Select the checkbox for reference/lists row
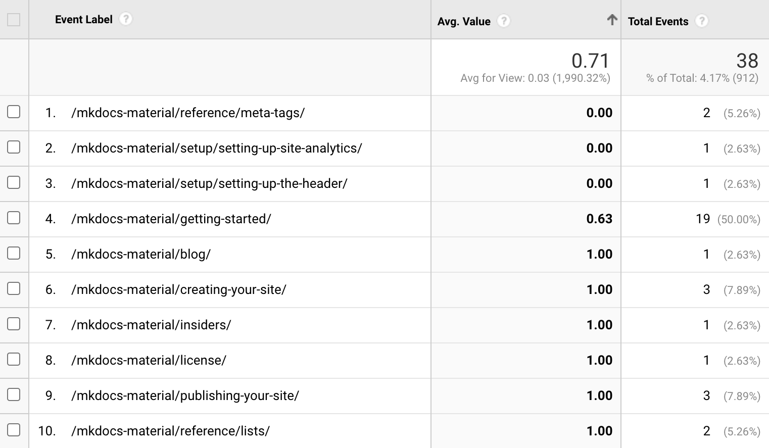This screenshot has height=448, width=769. pyautogui.click(x=14, y=431)
